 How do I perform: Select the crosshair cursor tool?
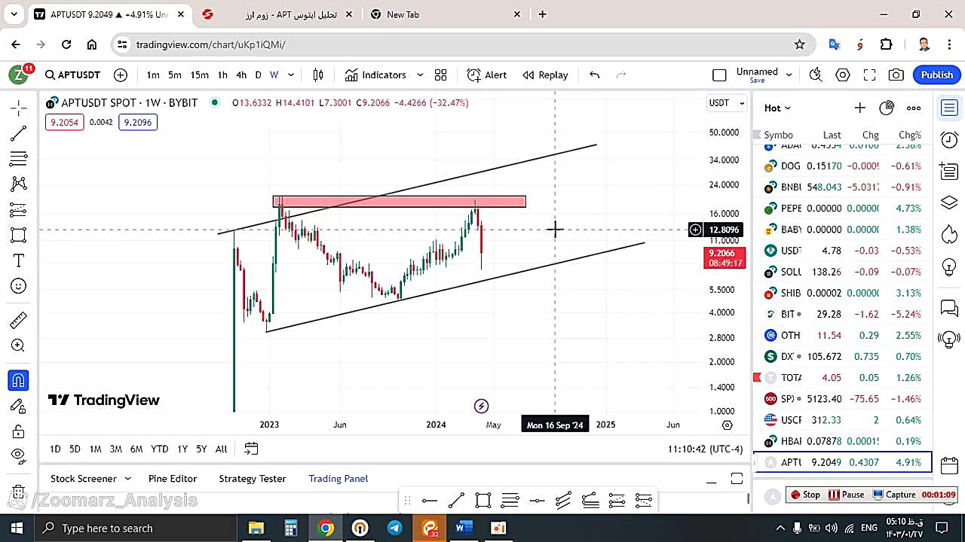click(19, 108)
